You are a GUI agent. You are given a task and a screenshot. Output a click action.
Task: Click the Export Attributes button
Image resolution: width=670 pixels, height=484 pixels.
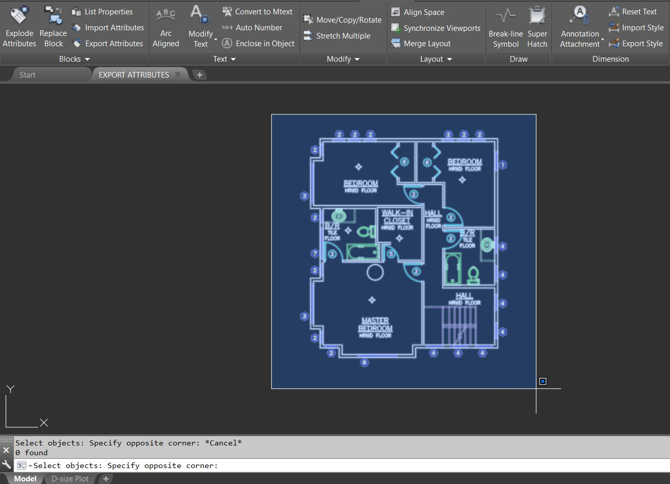pyautogui.click(x=107, y=44)
